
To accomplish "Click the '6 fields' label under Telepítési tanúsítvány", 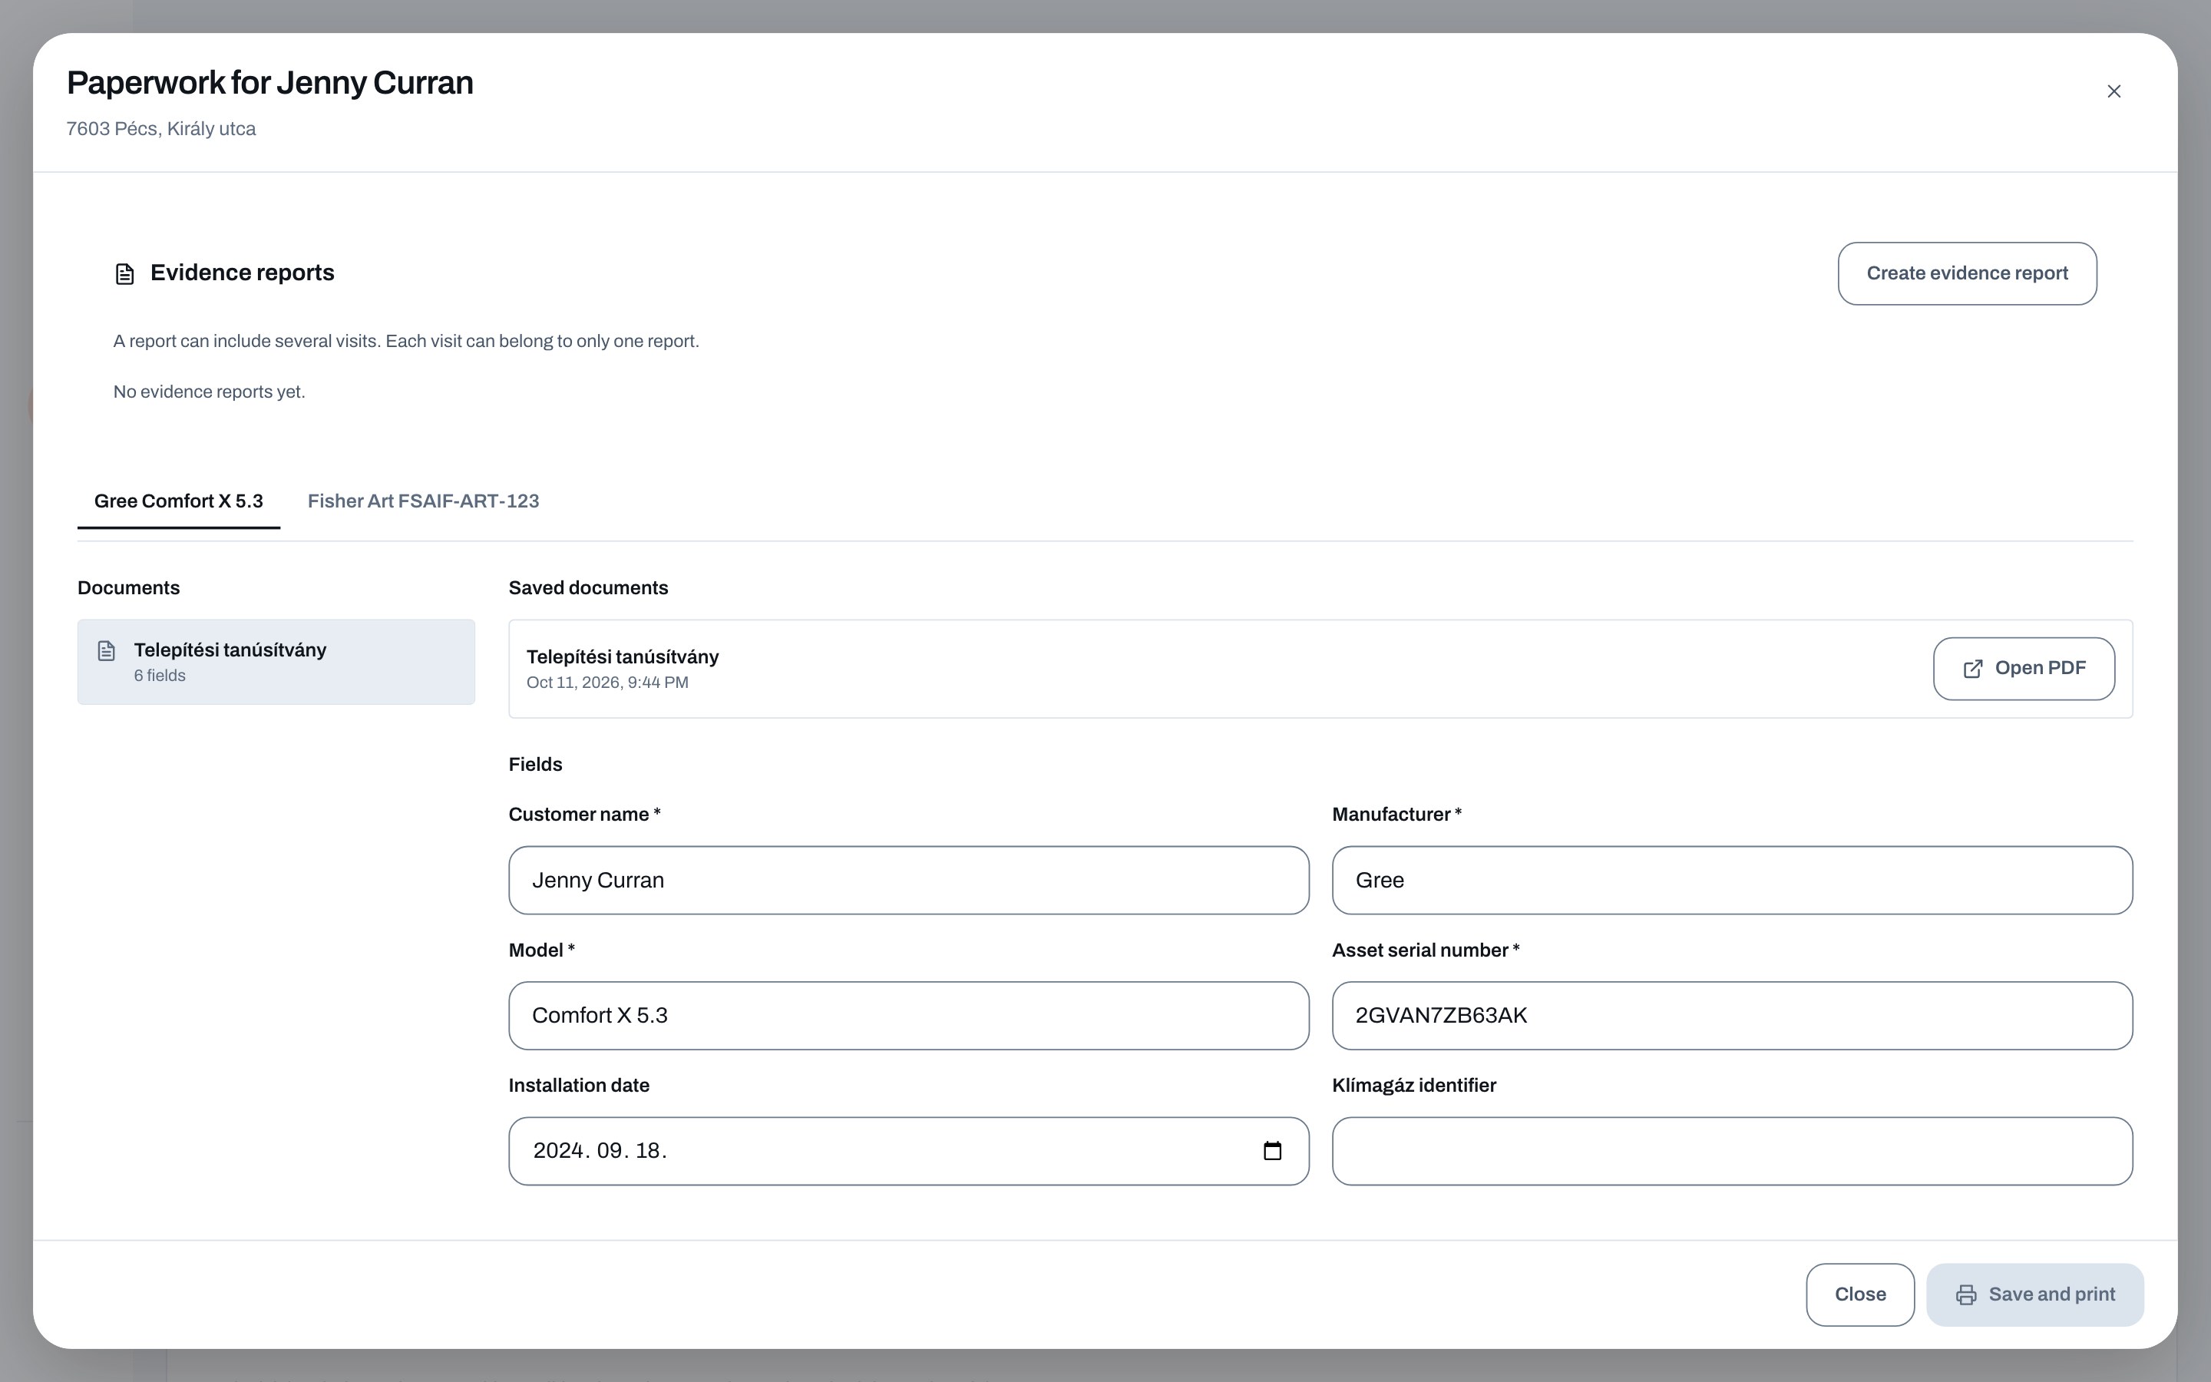I will click(x=160, y=676).
